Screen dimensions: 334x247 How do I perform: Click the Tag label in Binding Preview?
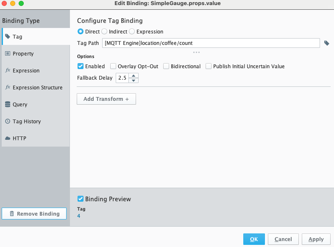point(81,209)
